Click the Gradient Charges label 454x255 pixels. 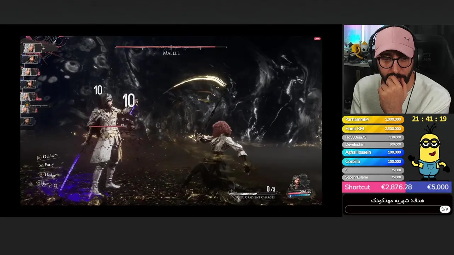[260, 197]
